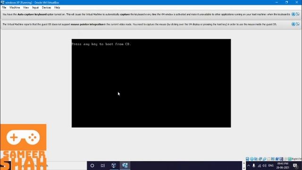Click the recording status icon

pos(277,159)
